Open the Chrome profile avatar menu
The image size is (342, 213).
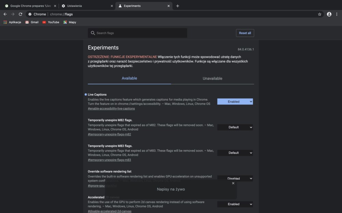click(x=329, y=14)
